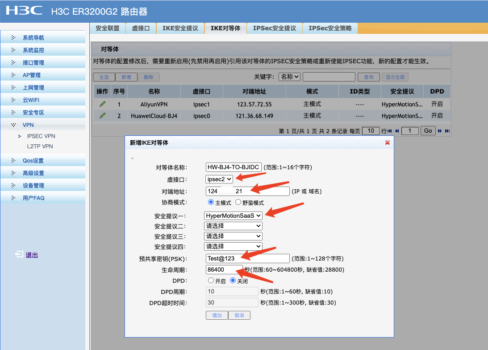Click arrow icon beside 高级设置

(13, 173)
